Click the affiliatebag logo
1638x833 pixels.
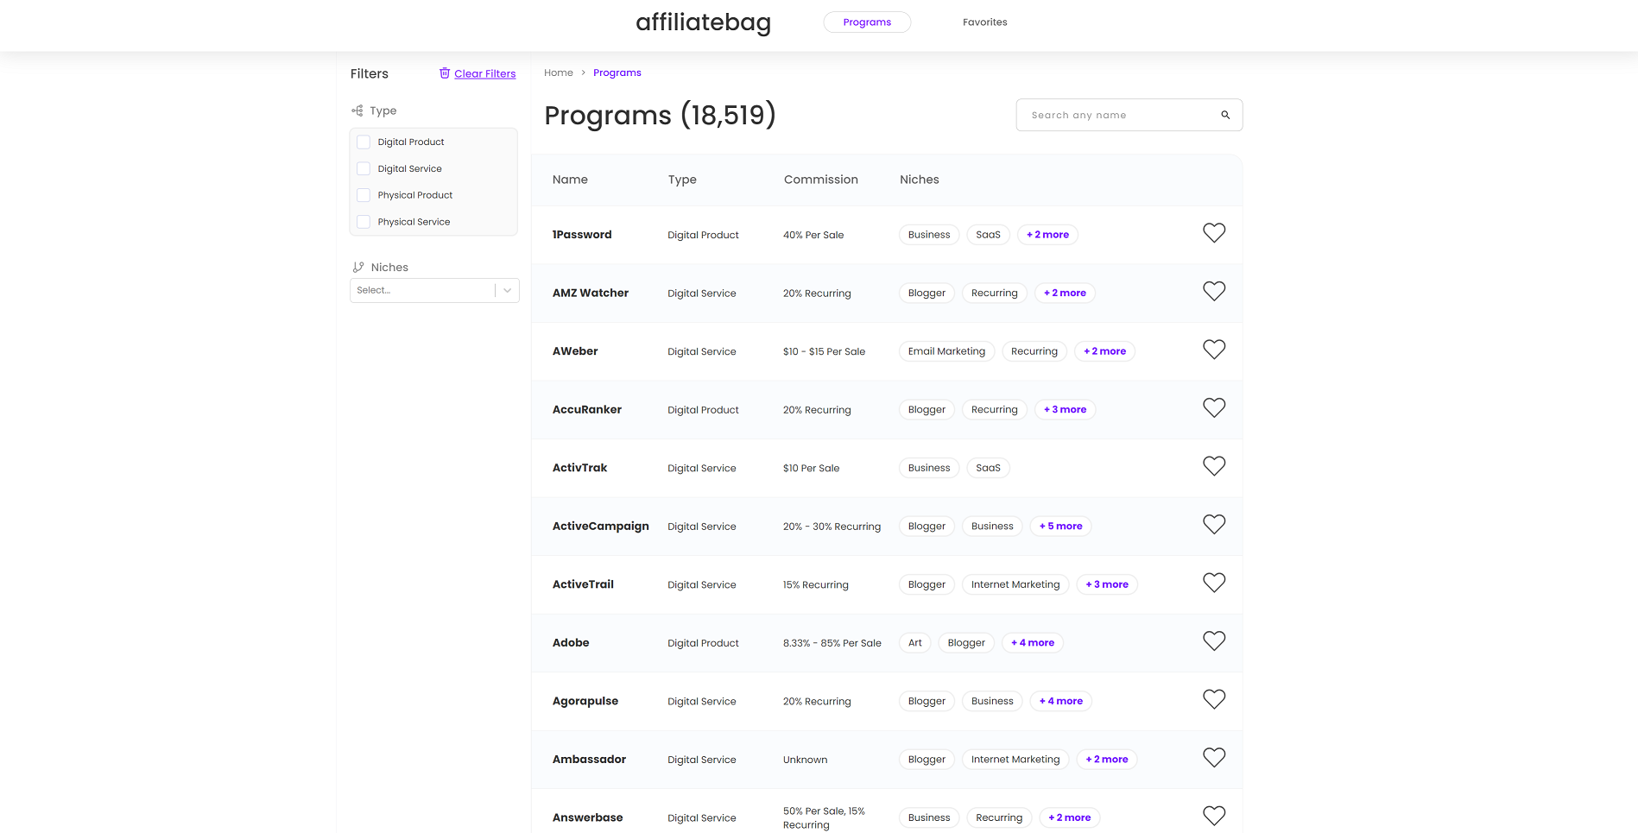point(703,22)
